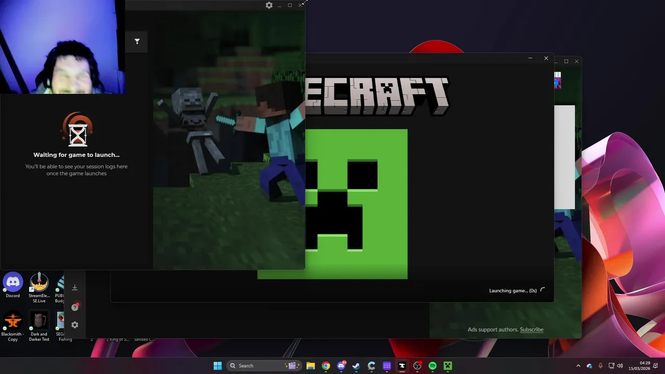The height and width of the screenshot is (374, 665).
Task: Open Google Chrome from the taskbar
Action: [x=326, y=366]
